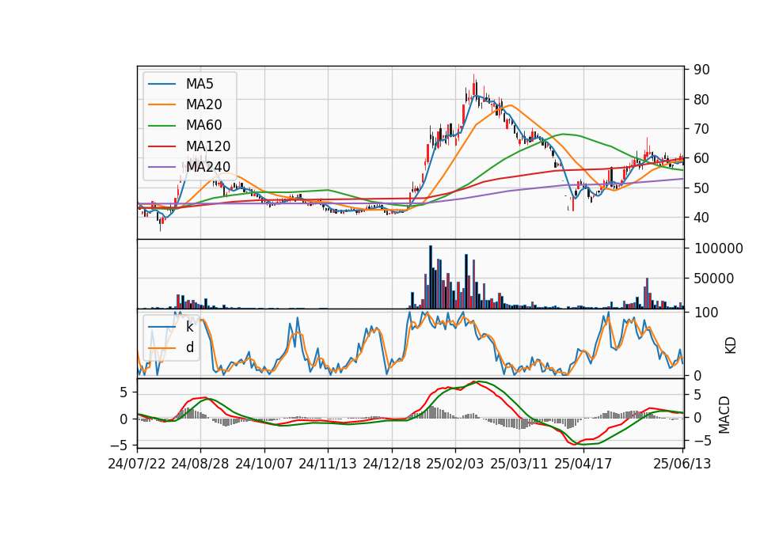Click the d legend label in KD panel
The image size is (760, 546).
click(x=190, y=347)
